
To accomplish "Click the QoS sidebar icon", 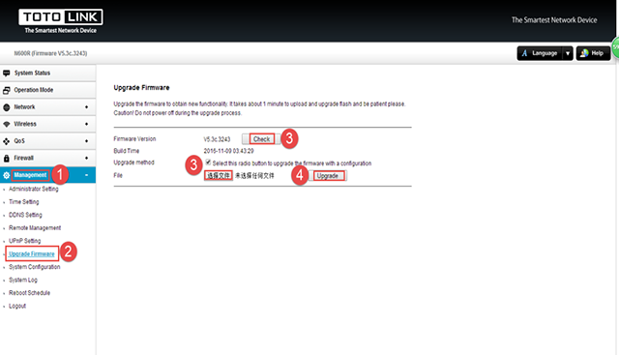I will (7, 141).
